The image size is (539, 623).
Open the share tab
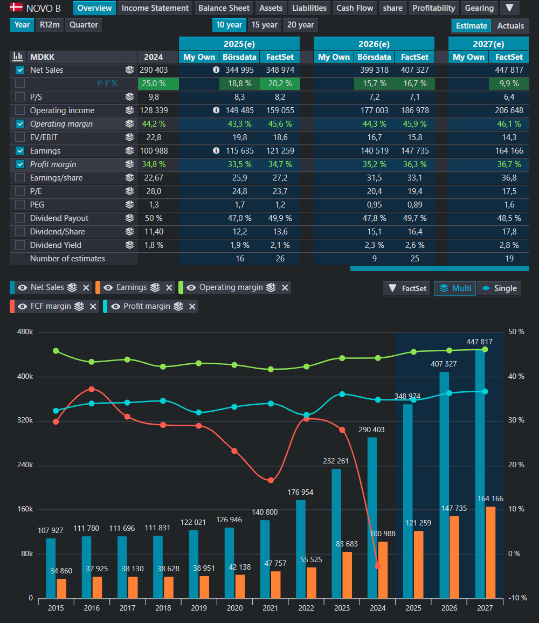coord(393,8)
